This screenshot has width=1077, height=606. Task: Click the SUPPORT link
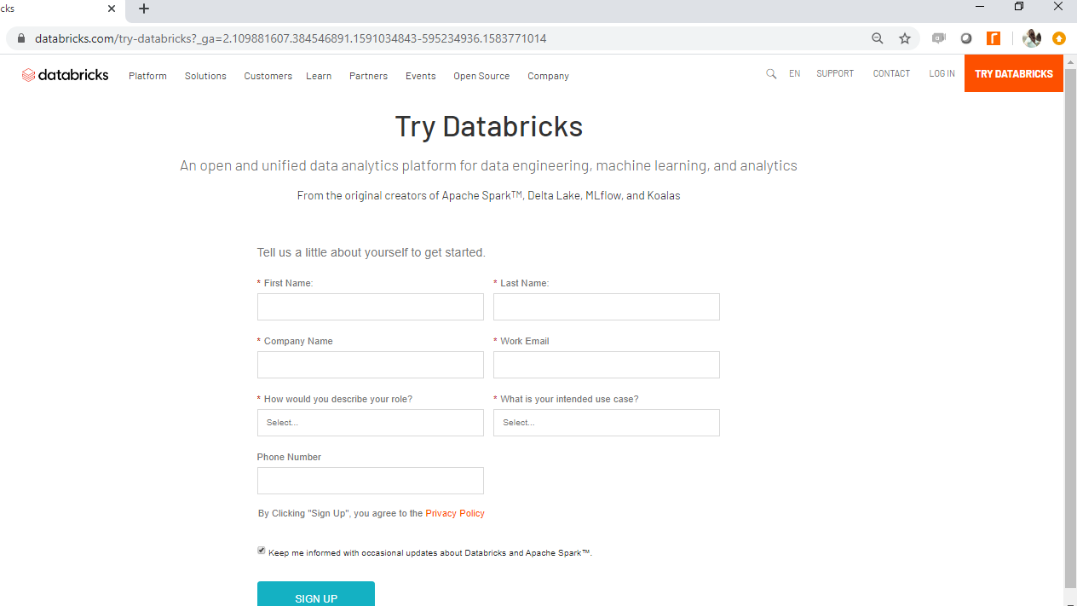pyautogui.click(x=835, y=74)
